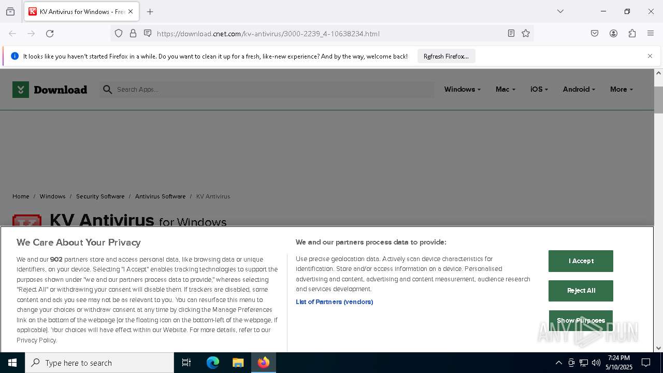663x373 pixels.
Task: Open site permissions icon in address bar
Action: (x=148, y=34)
